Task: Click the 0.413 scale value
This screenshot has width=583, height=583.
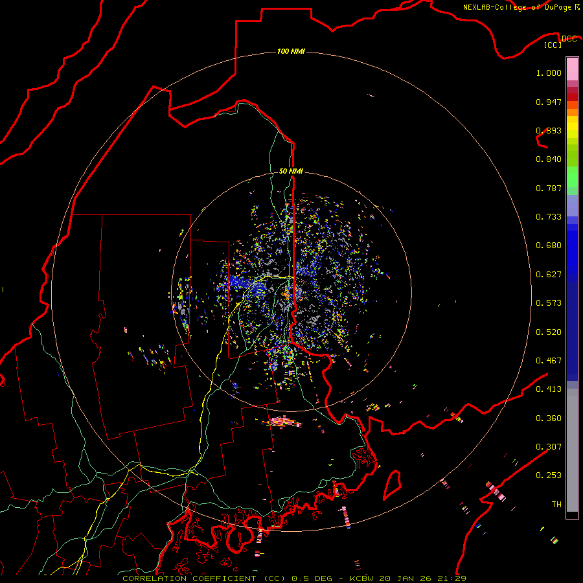Action: [549, 389]
